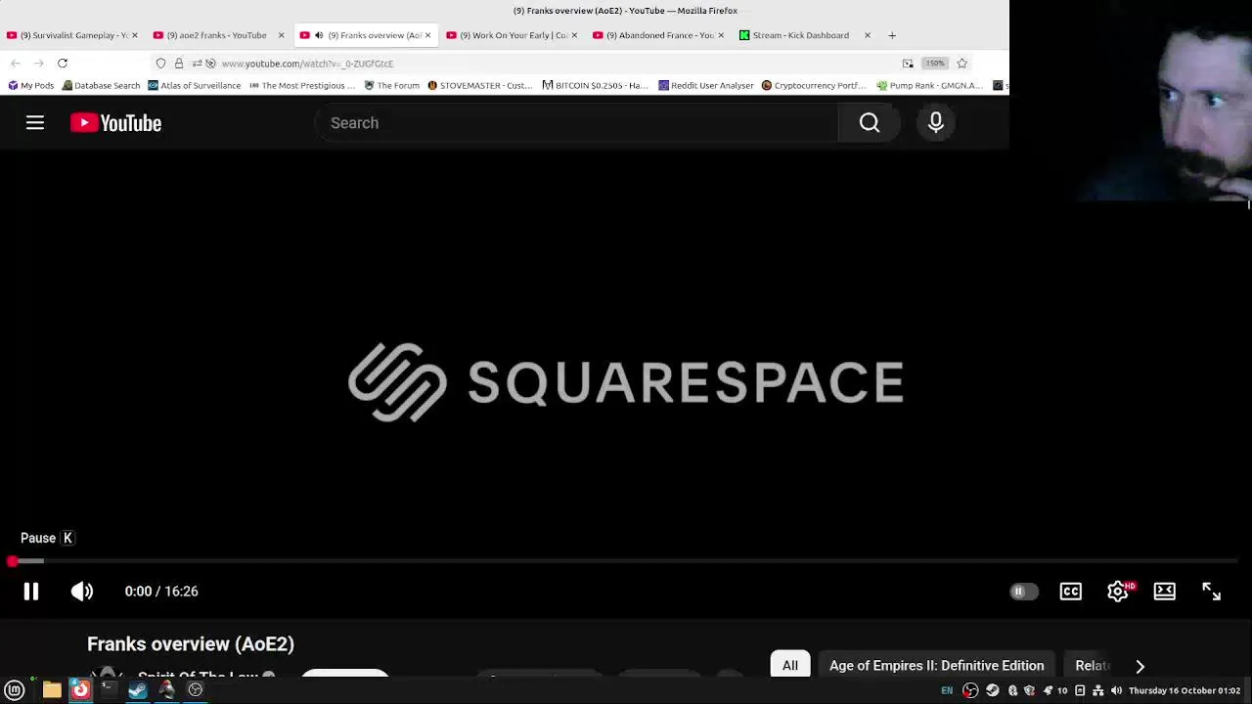Open the picture-in-picture icon in address bar
1252x704 pixels.
(x=908, y=63)
